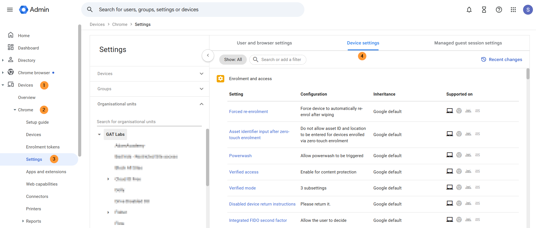536x228 pixels.
Task: Click the ChromeOS laptop icon in the Forced re-enrolment row
Action: point(450,111)
